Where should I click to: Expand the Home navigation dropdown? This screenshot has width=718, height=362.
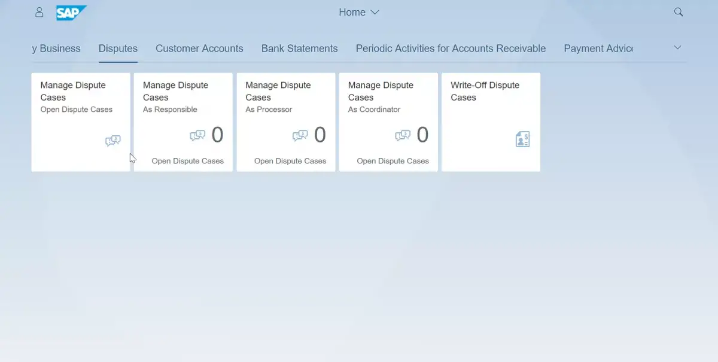click(375, 12)
